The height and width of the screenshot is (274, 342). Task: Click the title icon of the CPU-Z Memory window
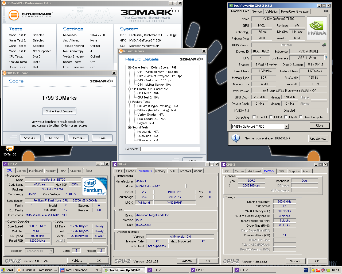(224, 165)
